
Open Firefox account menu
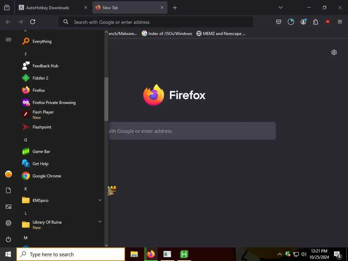coord(303,21)
